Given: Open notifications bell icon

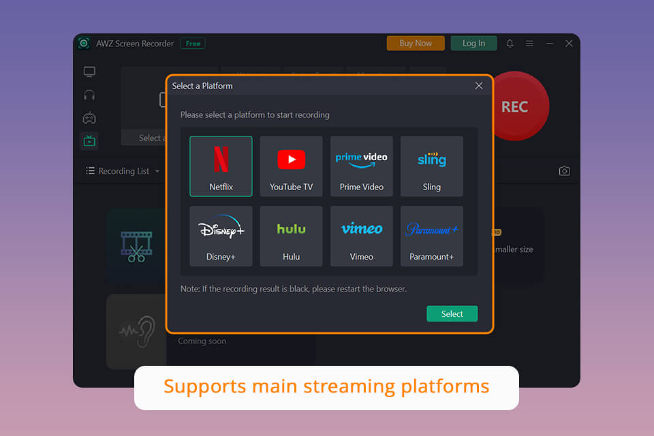Looking at the screenshot, I should (x=510, y=44).
